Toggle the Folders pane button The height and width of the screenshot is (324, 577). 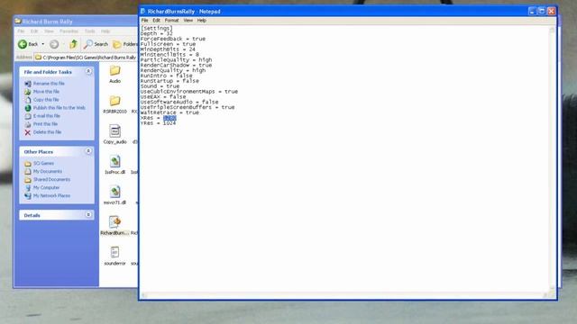[124, 44]
